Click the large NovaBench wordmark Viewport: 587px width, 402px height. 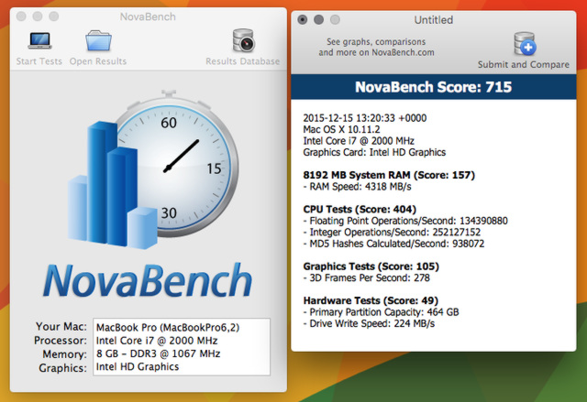(x=148, y=280)
